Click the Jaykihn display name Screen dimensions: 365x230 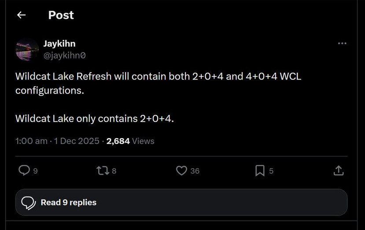tap(59, 44)
